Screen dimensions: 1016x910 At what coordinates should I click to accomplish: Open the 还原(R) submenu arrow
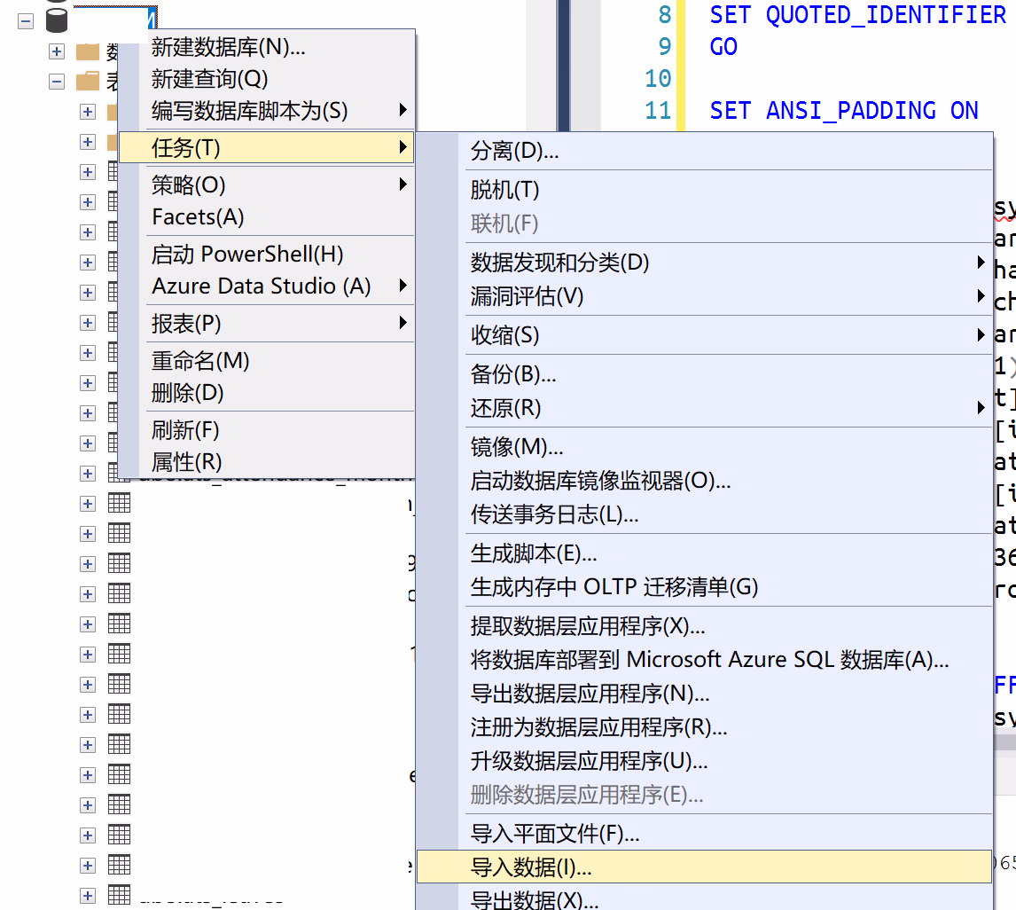click(x=981, y=408)
